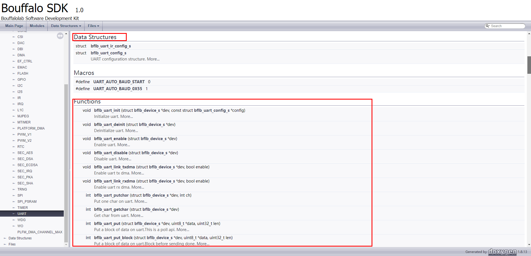The width and height of the screenshot is (531, 256).
Task: Open the bflb_uart_putchar function link
Action: click(111, 195)
